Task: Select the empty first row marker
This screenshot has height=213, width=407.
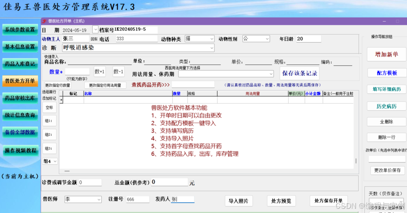Action: 61,100
